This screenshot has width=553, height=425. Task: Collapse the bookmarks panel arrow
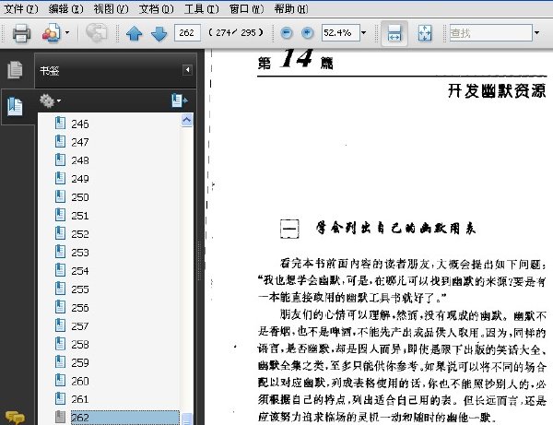tap(187, 70)
